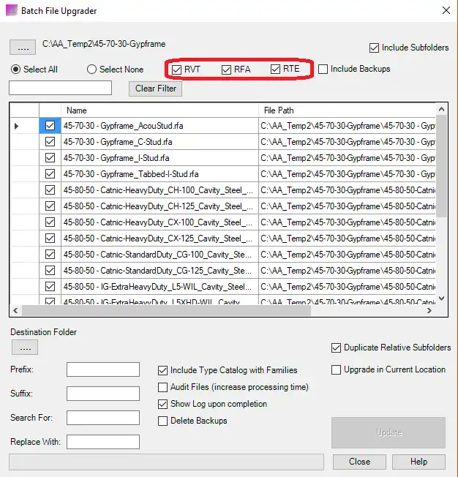Click the horizontal scrollbar in file list

219,310
